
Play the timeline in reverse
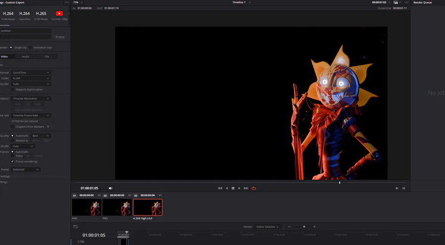click(226, 188)
